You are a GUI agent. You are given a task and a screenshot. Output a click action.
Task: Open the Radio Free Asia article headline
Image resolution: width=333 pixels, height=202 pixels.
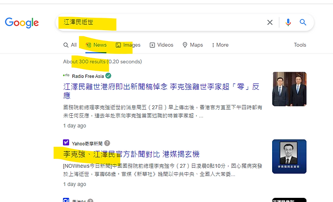pyautogui.click(x=161, y=91)
